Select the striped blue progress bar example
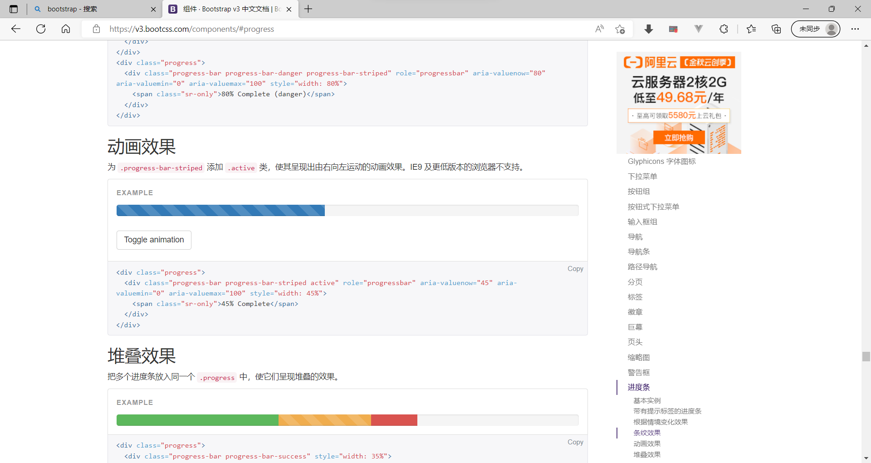Screen dimensions: 871x463 pos(220,210)
